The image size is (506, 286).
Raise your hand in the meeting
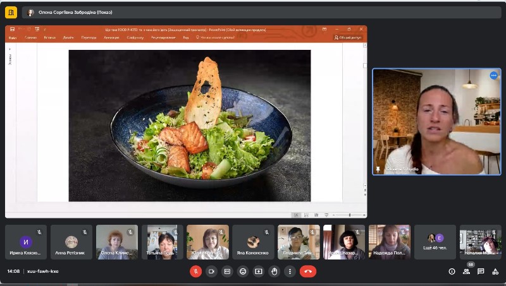[x=275, y=271]
